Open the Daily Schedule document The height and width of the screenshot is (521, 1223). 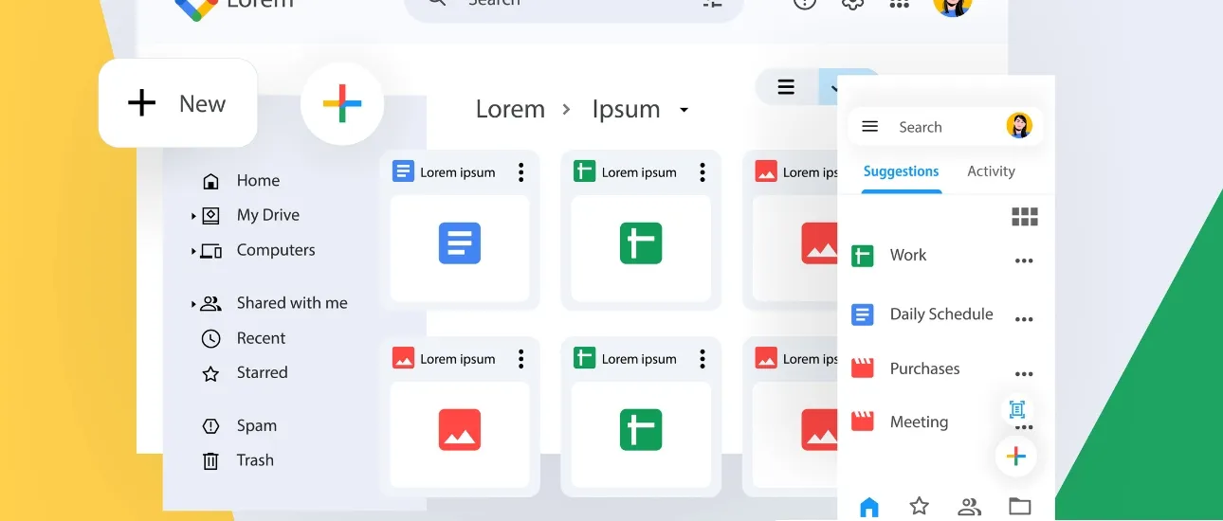pos(941,314)
